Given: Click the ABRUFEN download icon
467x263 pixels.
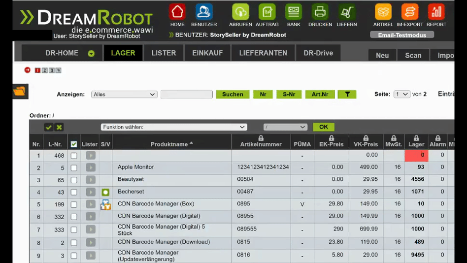Looking at the screenshot, I should (240, 12).
